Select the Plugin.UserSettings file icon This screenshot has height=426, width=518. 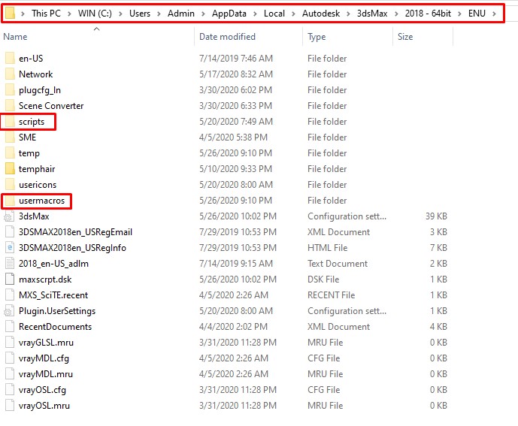tap(10, 311)
